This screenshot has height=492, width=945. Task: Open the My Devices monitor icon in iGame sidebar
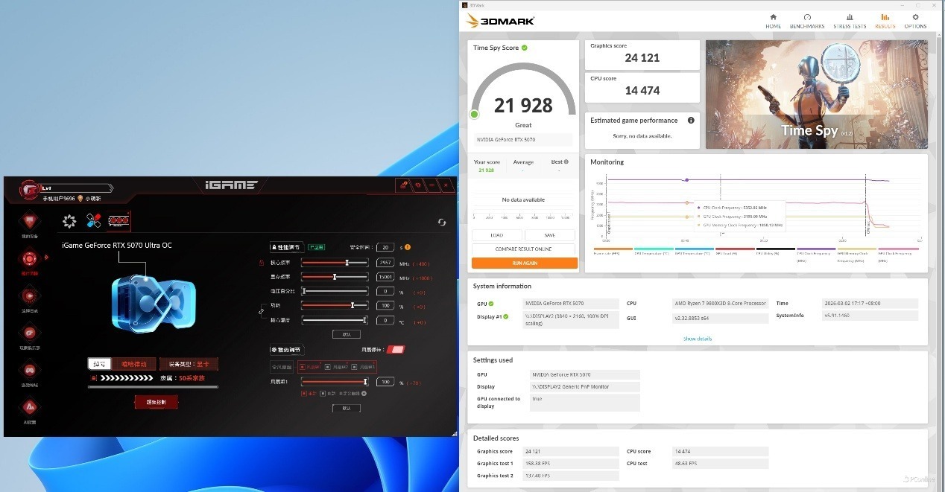pos(29,221)
